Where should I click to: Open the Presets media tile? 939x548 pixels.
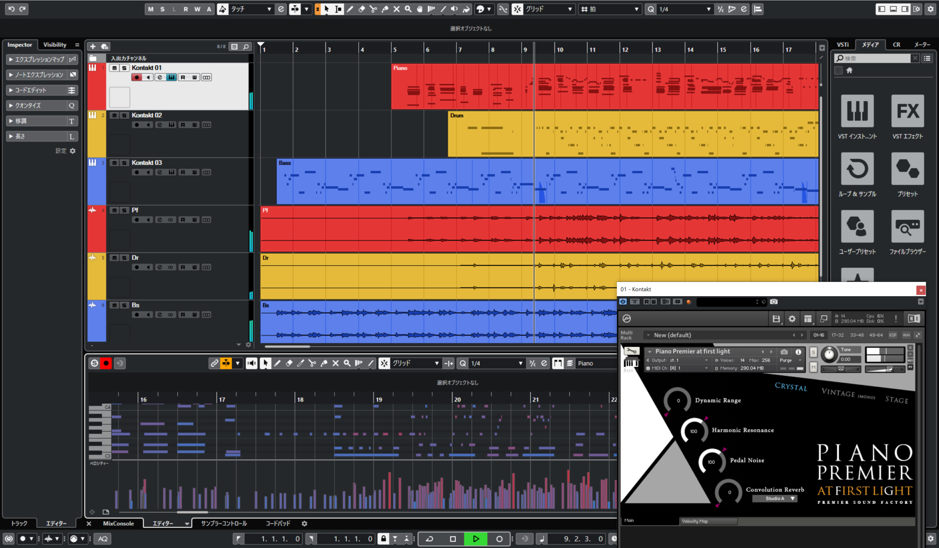click(907, 168)
